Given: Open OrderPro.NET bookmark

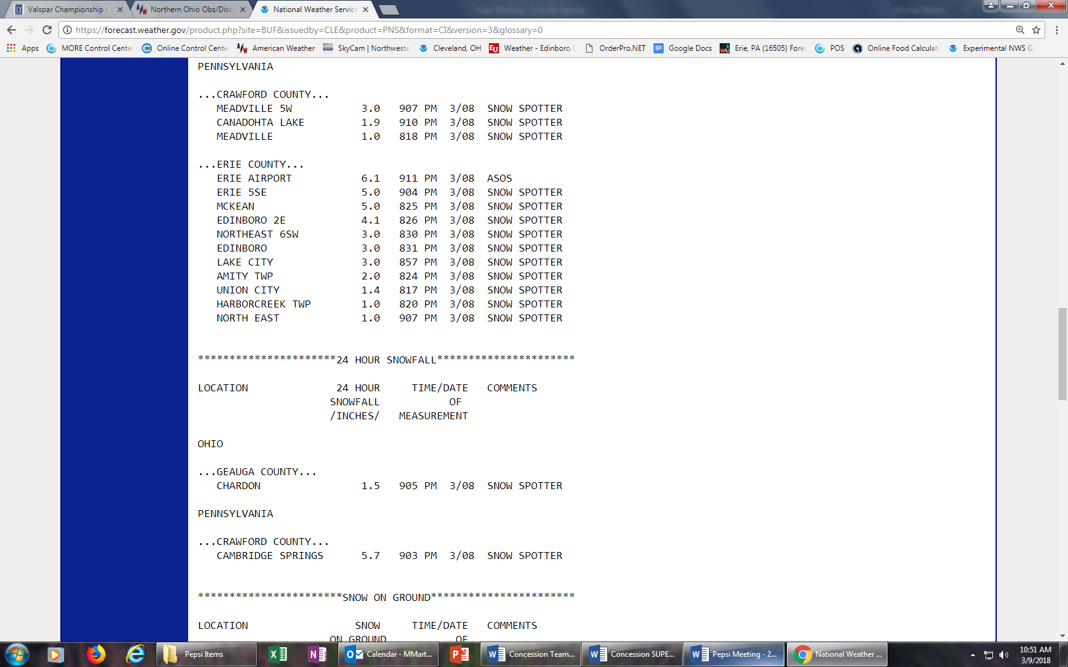Looking at the screenshot, I should 615,48.
